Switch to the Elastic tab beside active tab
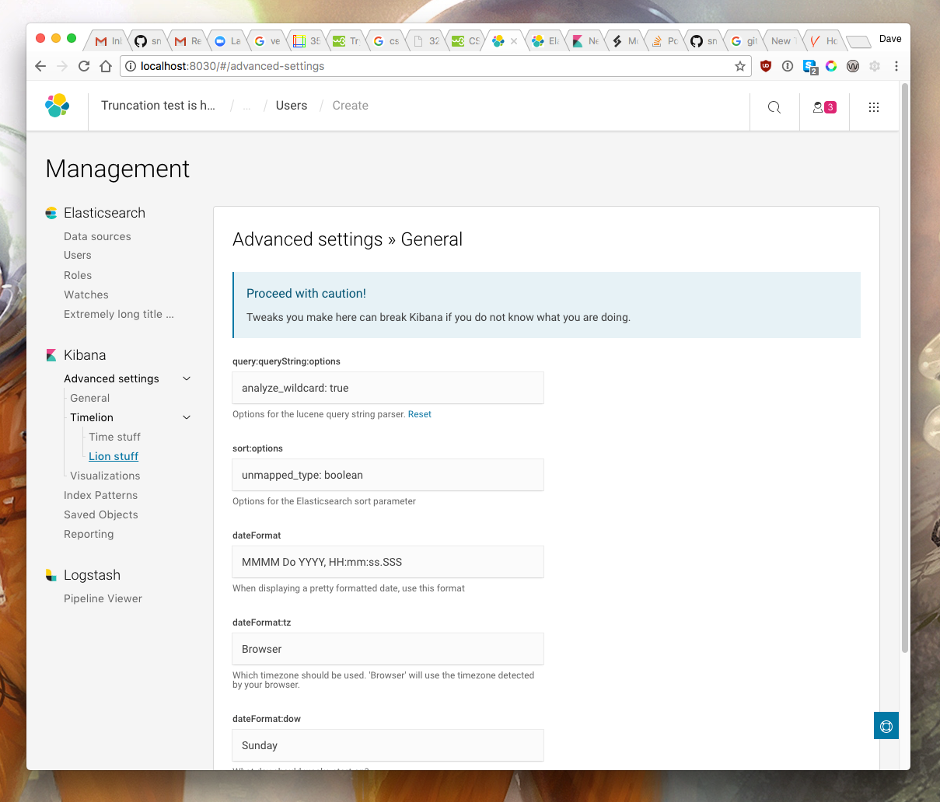The height and width of the screenshot is (802, 940). point(546,41)
